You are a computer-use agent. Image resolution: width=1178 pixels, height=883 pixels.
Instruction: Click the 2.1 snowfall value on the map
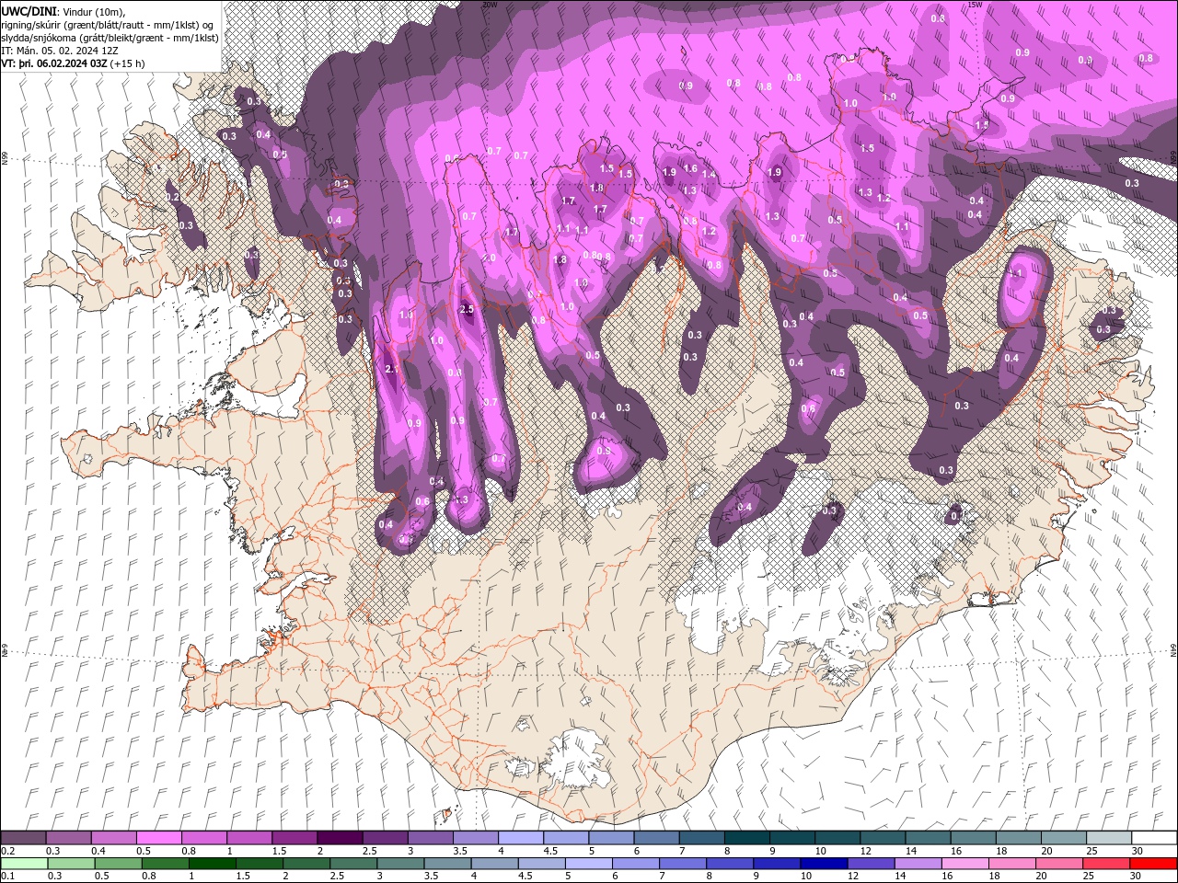click(x=391, y=369)
